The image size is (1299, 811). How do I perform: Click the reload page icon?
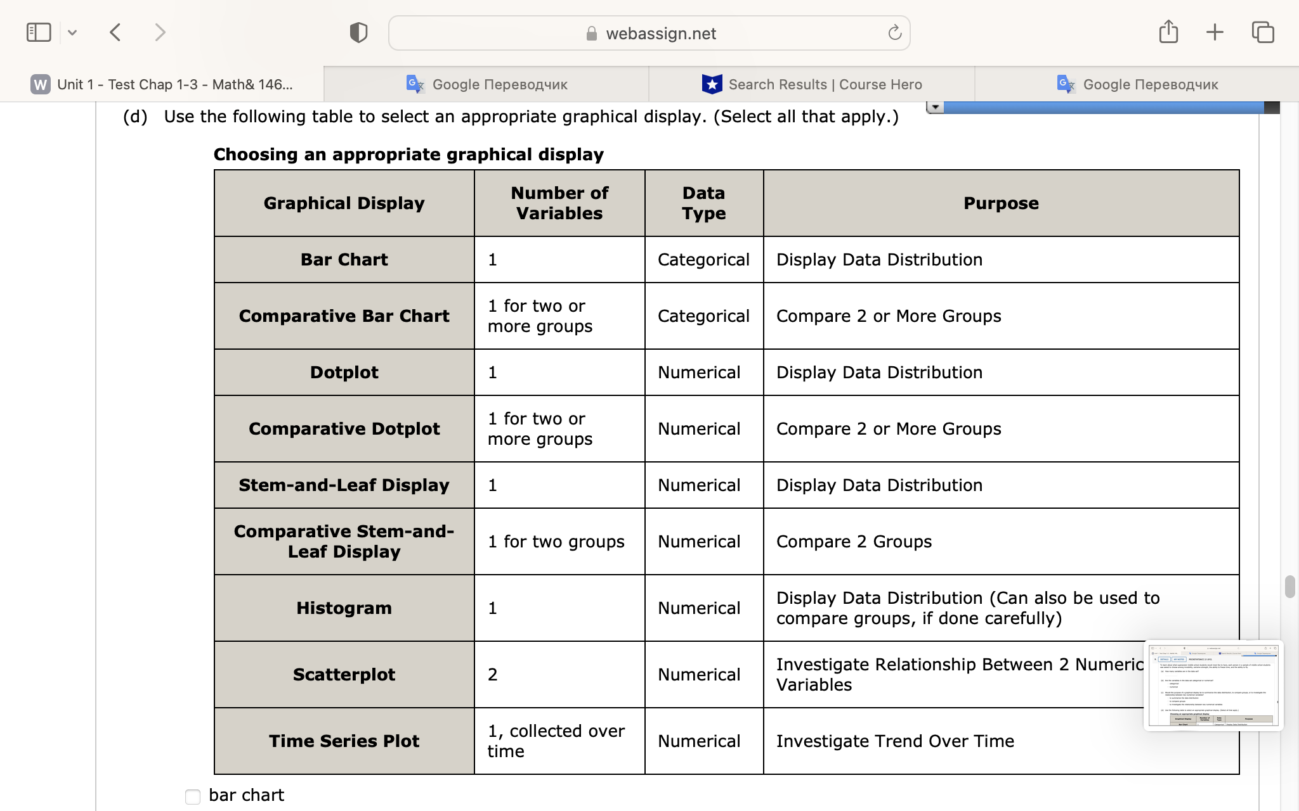click(894, 33)
